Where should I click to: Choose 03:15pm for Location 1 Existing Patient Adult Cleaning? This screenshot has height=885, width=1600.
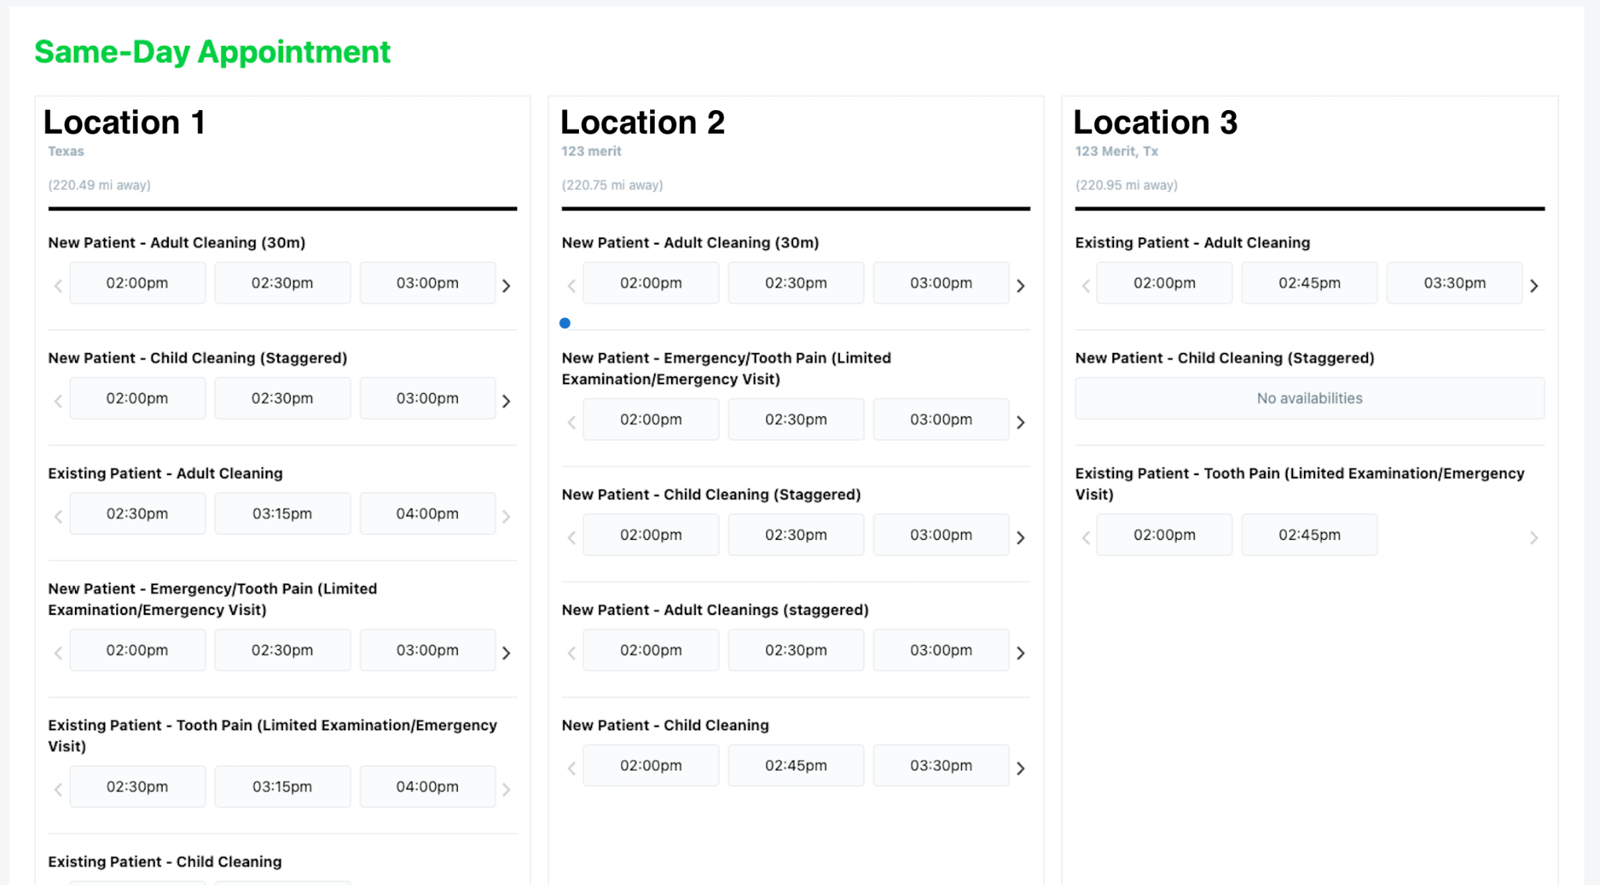tap(282, 513)
